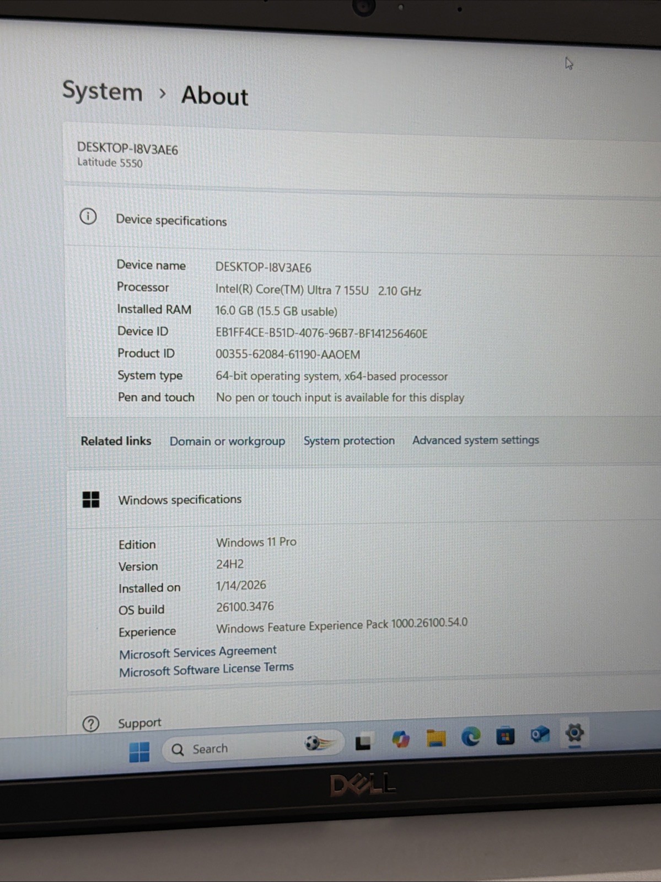Click the Search box on the taskbar
Viewport: 661px width, 882px height.
(253, 747)
